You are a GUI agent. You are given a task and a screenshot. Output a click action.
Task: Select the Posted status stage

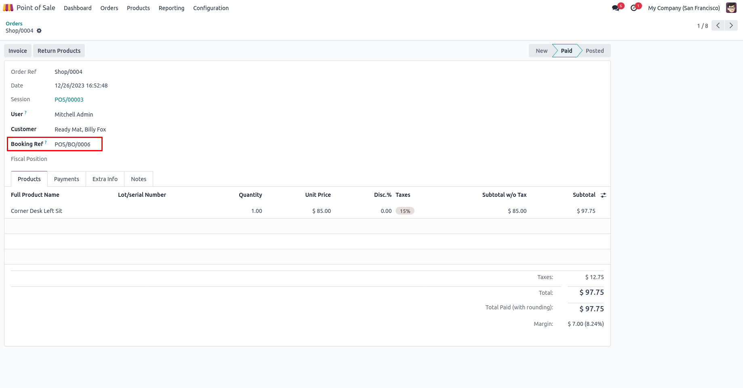[x=594, y=51]
